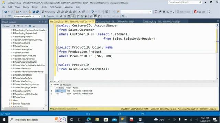Click the query editor vertical scrollbar
Screen dimensions: 220x123
click(217, 41)
